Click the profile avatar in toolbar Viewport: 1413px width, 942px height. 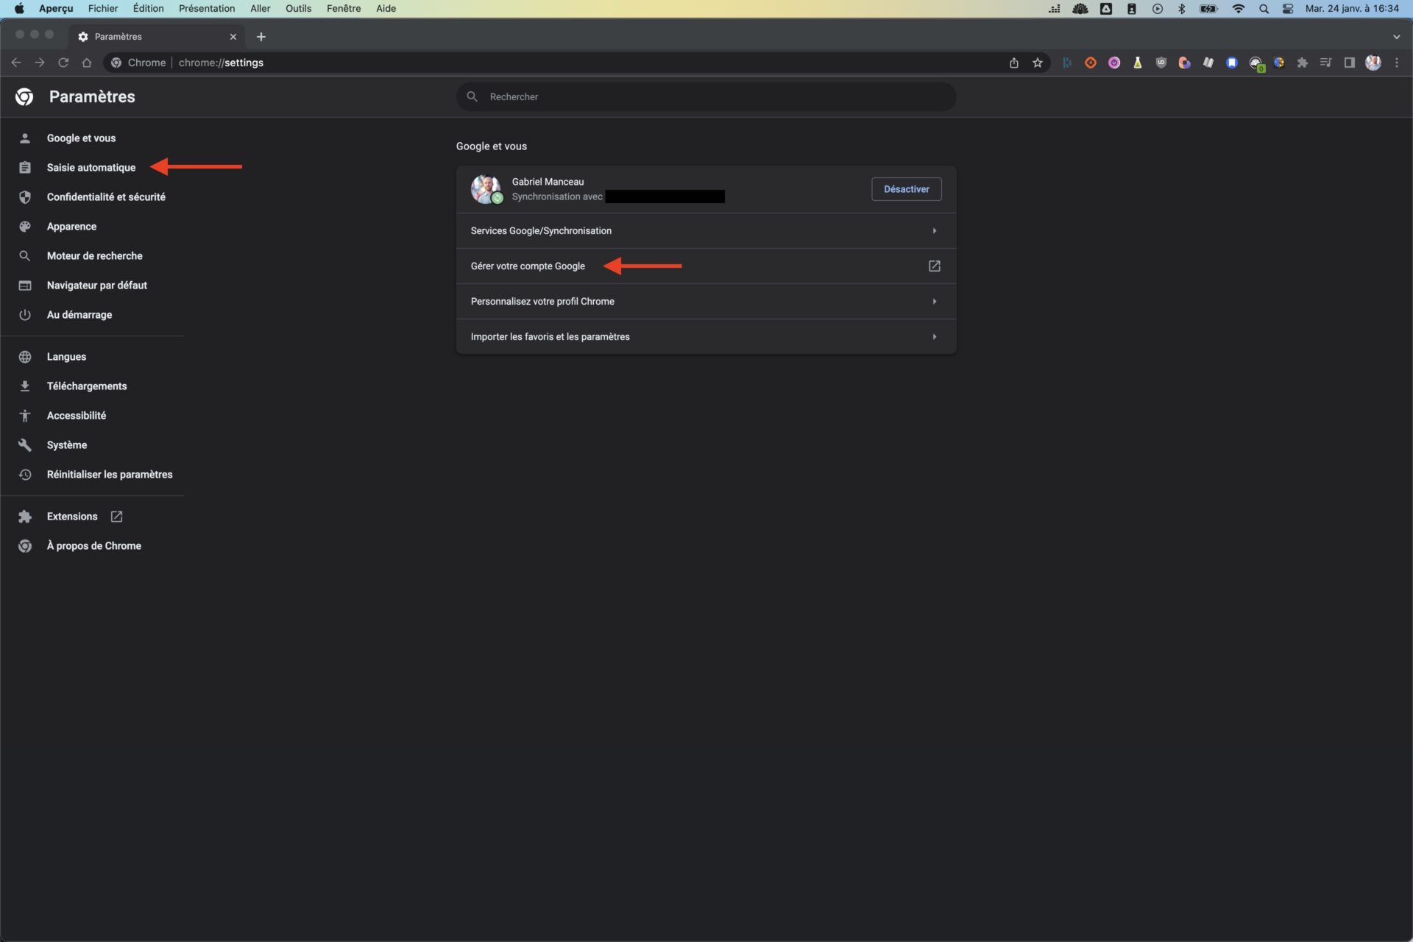pyautogui.click(x=1373, y=63)
